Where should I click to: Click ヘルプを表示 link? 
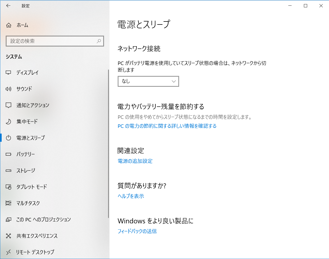pos(131,196)
